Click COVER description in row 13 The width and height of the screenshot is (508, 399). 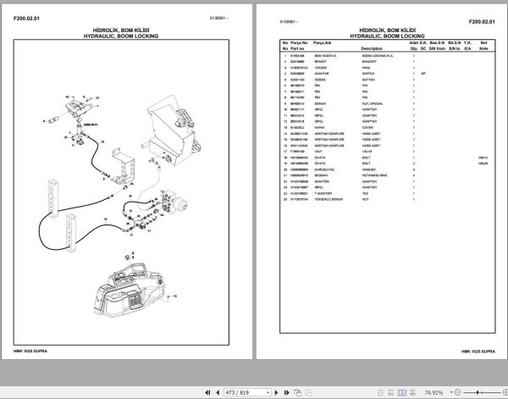point(367,128)
